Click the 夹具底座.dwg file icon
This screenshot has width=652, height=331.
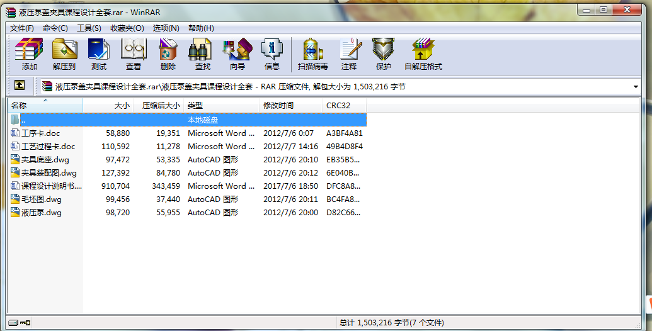click(x=15, y=159)
